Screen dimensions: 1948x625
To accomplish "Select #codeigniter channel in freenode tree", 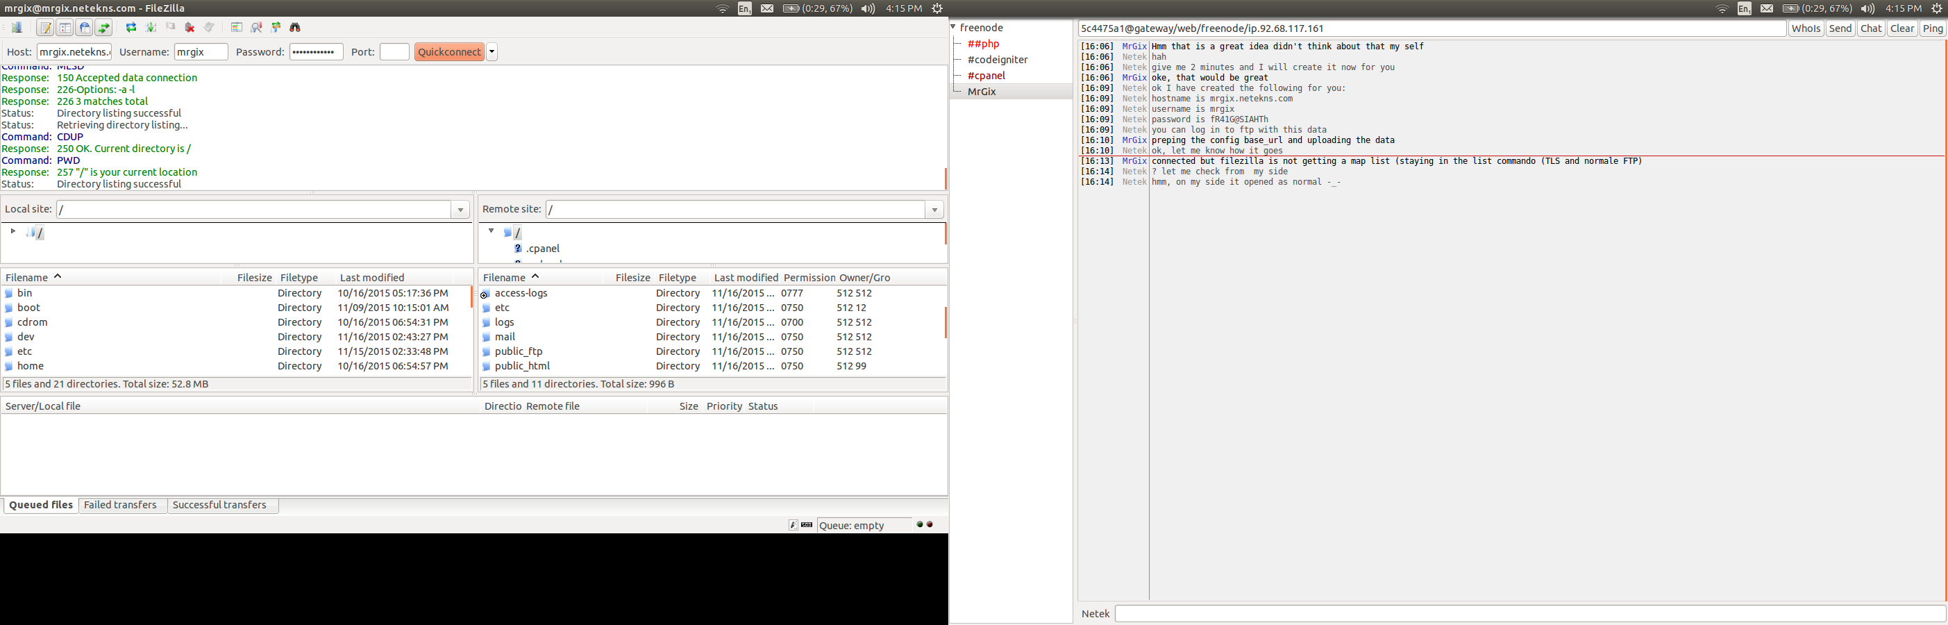I will click(998, 60).
